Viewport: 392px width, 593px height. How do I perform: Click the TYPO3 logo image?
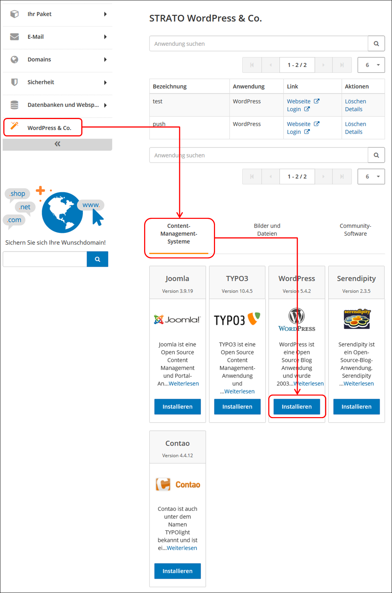[x=237, y=319]
